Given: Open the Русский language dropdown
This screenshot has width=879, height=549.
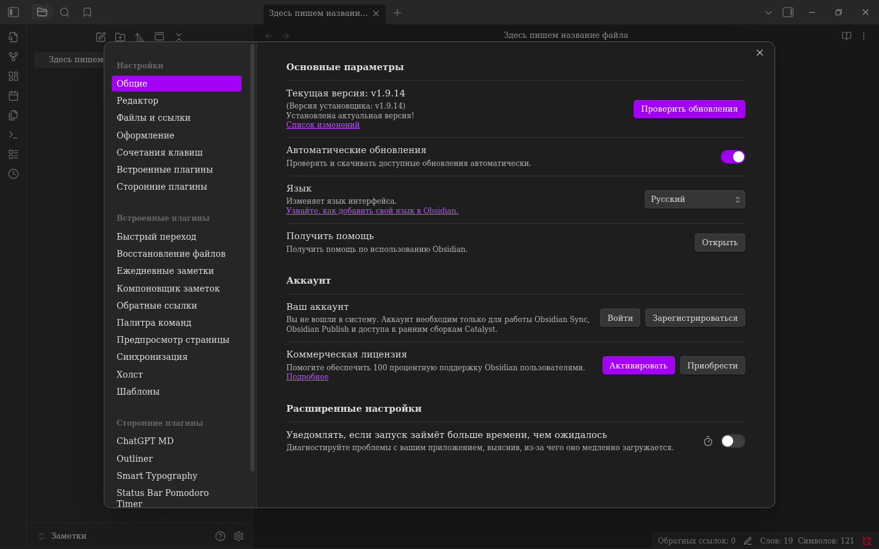Looking at the screenshot, I should click(695, 199).
